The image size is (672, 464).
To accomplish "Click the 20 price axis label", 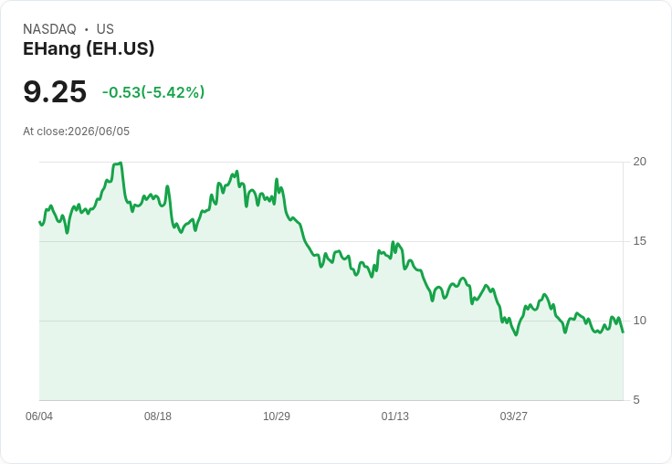I will pyautogui.click(x=639, y=162).
